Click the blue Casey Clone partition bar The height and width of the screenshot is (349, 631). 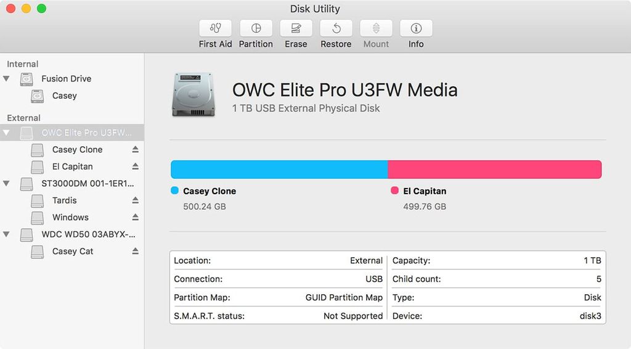coord(279,170)
